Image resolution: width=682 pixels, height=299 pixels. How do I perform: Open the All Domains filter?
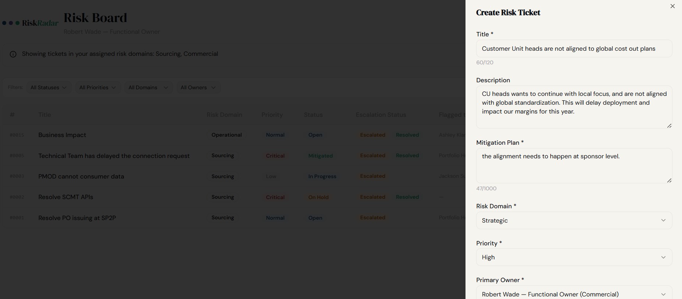pos(148,87)
